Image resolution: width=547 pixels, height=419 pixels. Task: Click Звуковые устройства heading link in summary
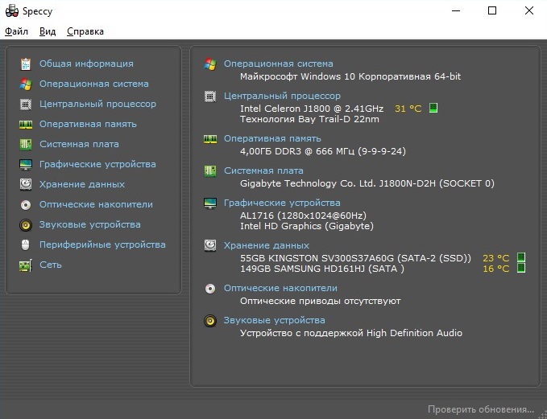[275, 320]
